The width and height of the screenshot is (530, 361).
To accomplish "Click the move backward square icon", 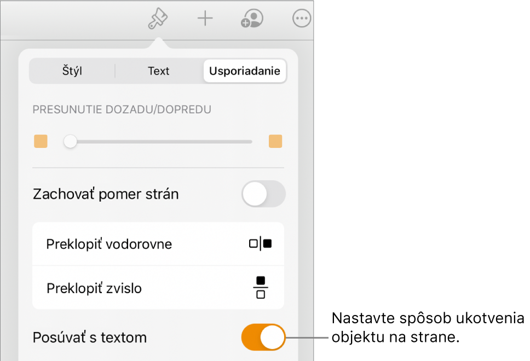I will (x=41, y=142).
